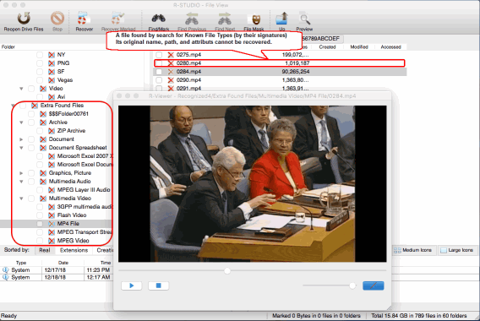Image resolution: width=480 pixels, height=321 pixels.
Task: Play the video in R-Viewer
Action: [132, 286]
